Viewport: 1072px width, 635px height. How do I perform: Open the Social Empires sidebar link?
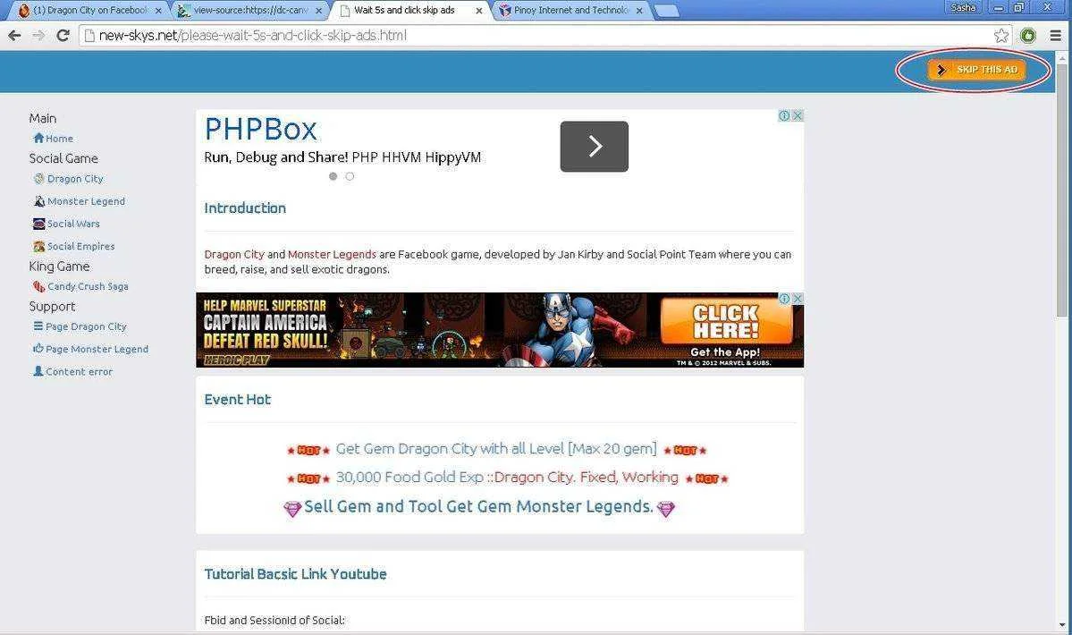80,247
